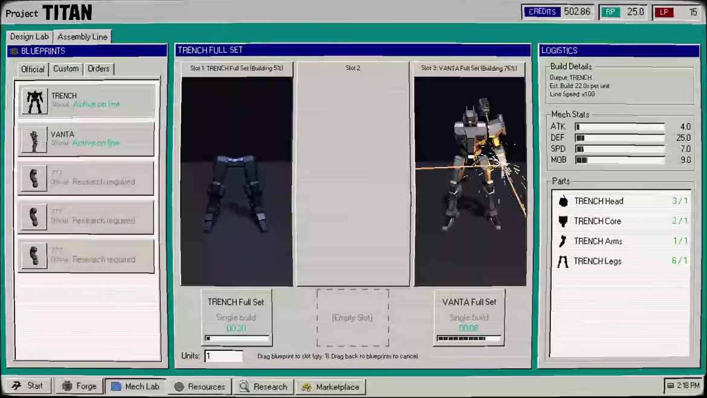Click the 'Slot 2' header label

pyautogui.click(x=353, y=68)
